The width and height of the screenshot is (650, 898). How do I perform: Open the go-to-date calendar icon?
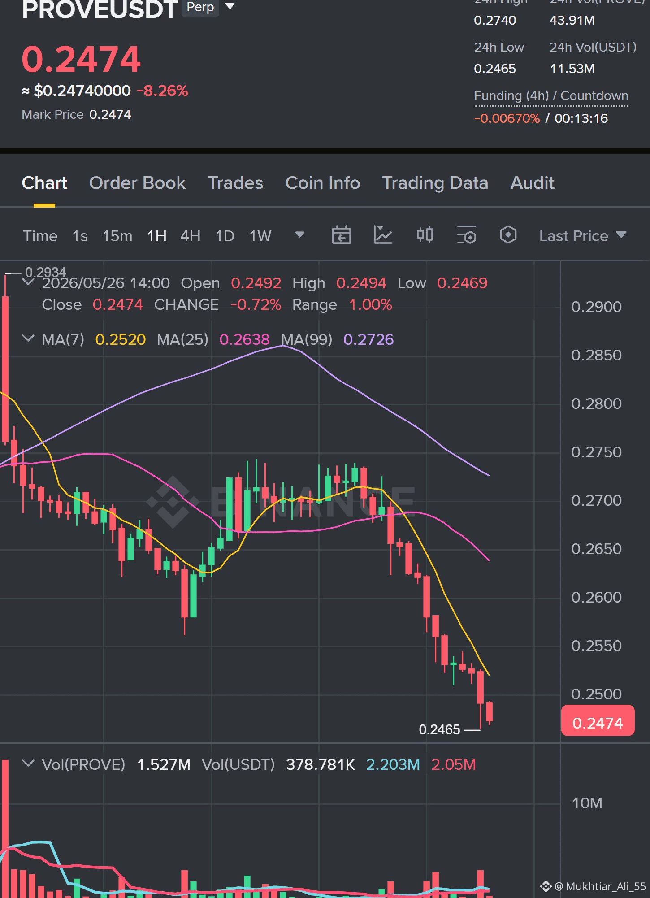[341, 235]
